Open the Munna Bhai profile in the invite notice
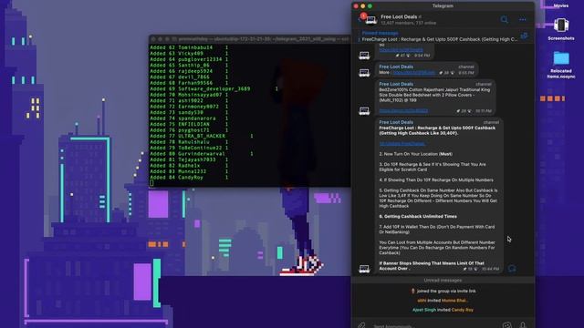The width and height of the screenshot is (584, 328). (454, 301)
